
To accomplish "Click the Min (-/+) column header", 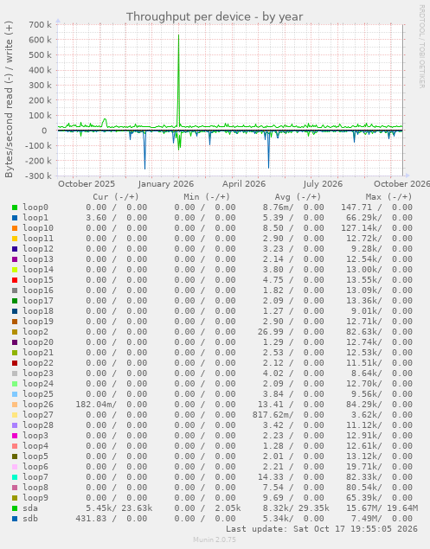I will 207,197.
